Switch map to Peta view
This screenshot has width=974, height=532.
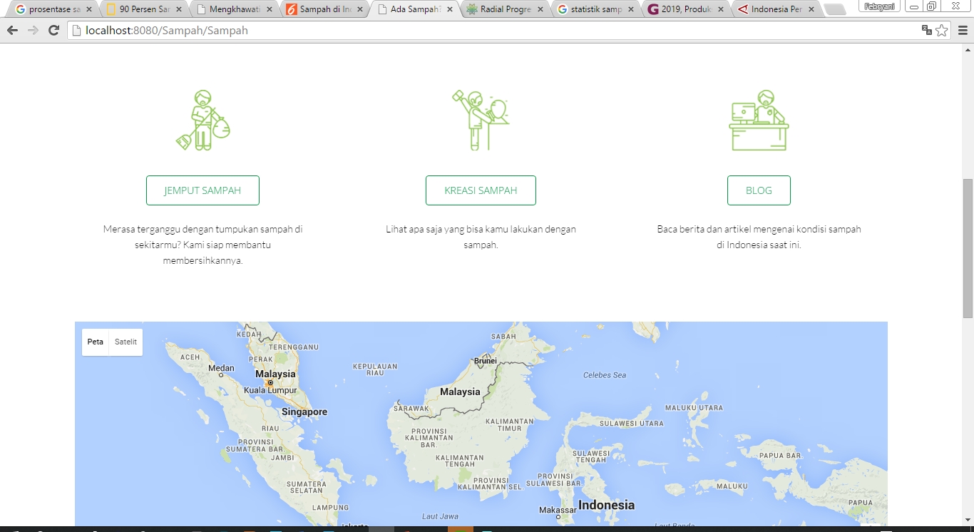pyautogui.click(x=96, y=342)
